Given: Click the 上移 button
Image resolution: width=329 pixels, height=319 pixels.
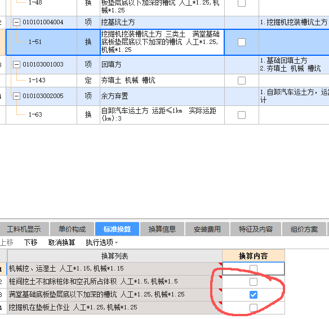Looking at the screenshot, I should 7,242.
